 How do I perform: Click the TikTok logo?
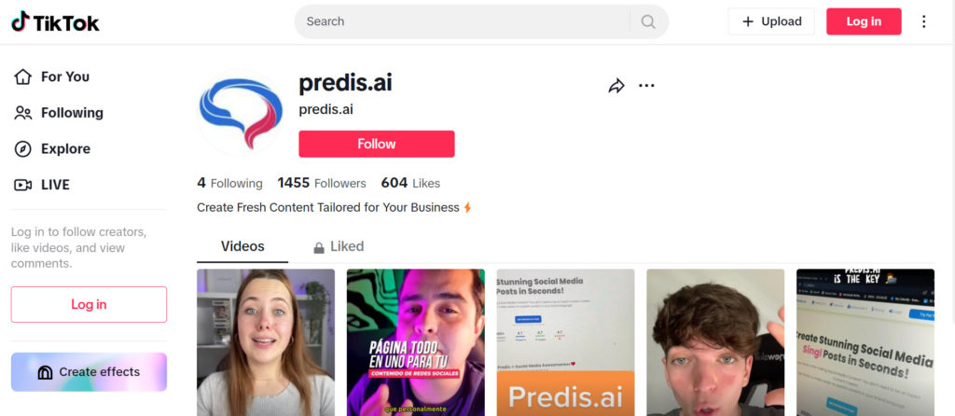[55, 22]
